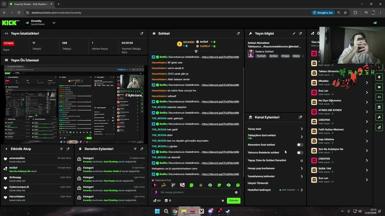The image size is (385, 216).
Task: Expand Yavaş mod settings
Action: coord(302,129)
